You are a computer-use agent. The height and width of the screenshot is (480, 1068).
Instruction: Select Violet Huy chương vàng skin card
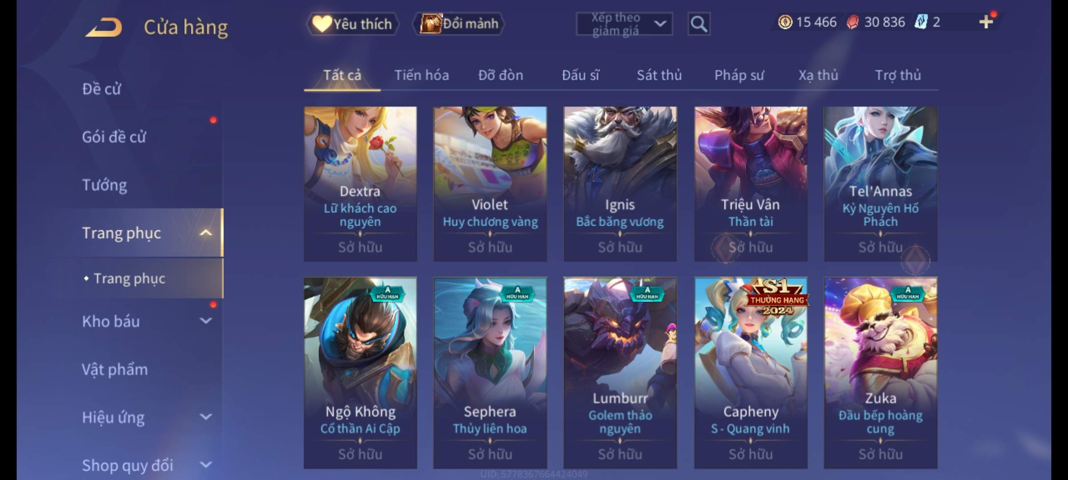coord(490,184)
